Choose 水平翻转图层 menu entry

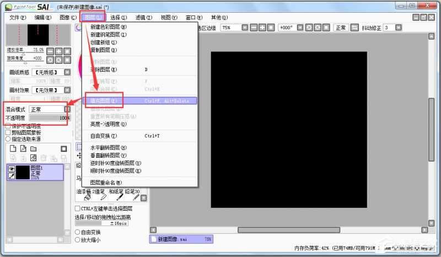pyautogui.click(x=140, y=148)
